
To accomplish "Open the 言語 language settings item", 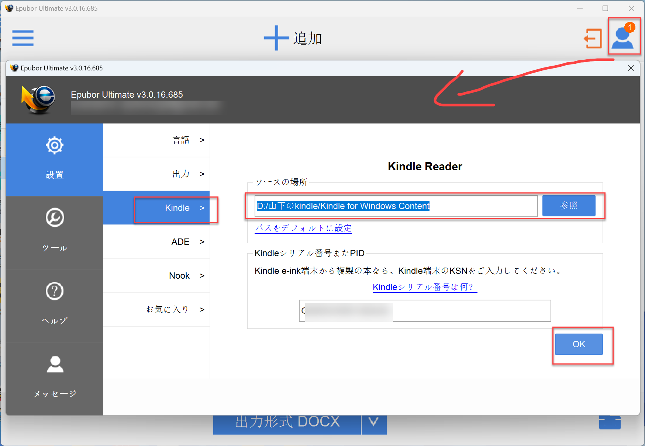I will coord(156,140).
